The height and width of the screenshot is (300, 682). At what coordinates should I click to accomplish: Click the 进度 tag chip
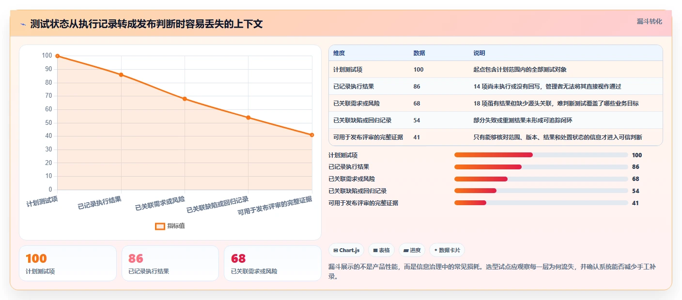click(x=412, y=250)
